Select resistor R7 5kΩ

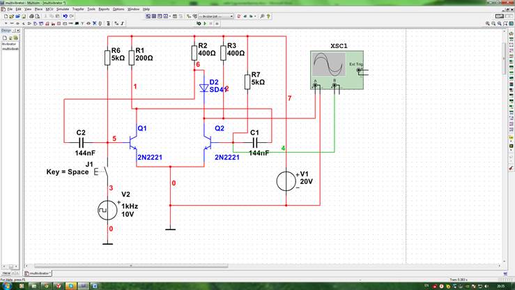tap(247, 82)
